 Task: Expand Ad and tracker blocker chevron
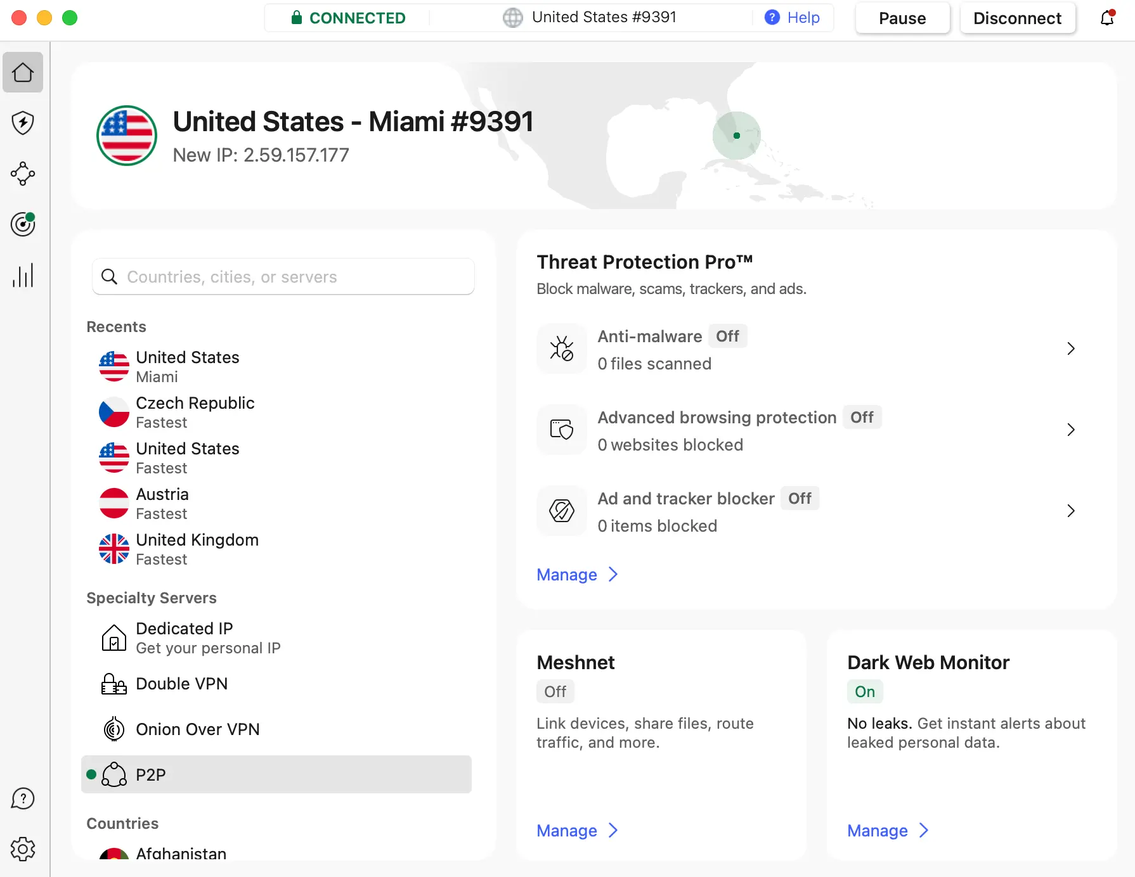click(x=1071, y=511)
